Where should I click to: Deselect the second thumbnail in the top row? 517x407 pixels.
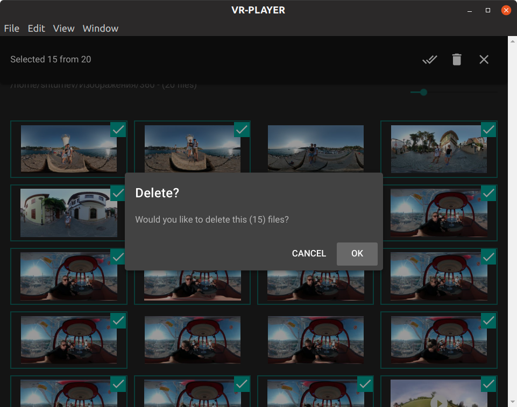242,130
